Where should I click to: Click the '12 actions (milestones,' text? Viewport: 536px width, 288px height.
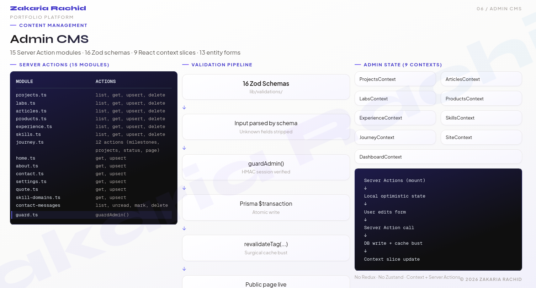click(127, 142)
